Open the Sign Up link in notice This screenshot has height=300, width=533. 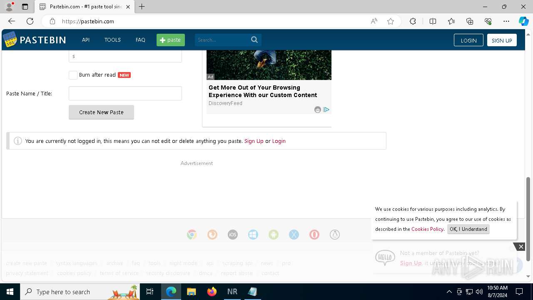click(x=254, y=141)
